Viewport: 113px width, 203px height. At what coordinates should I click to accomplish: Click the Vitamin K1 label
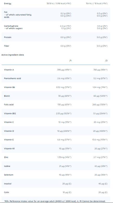pos(9,149)
